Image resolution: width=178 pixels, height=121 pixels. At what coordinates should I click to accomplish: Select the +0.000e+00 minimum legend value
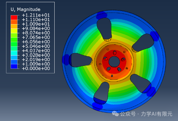point(36,68)
